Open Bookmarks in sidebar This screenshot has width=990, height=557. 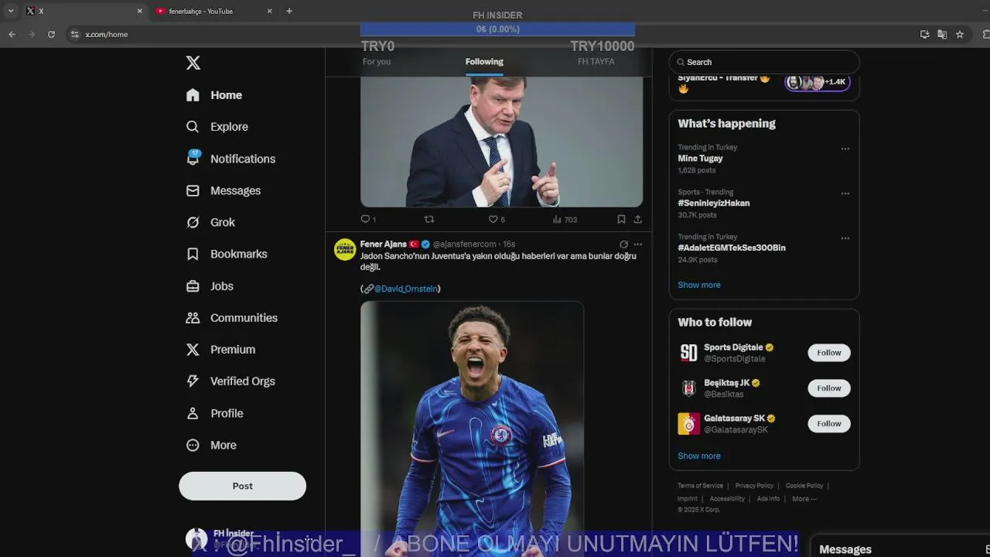[227, 254]
